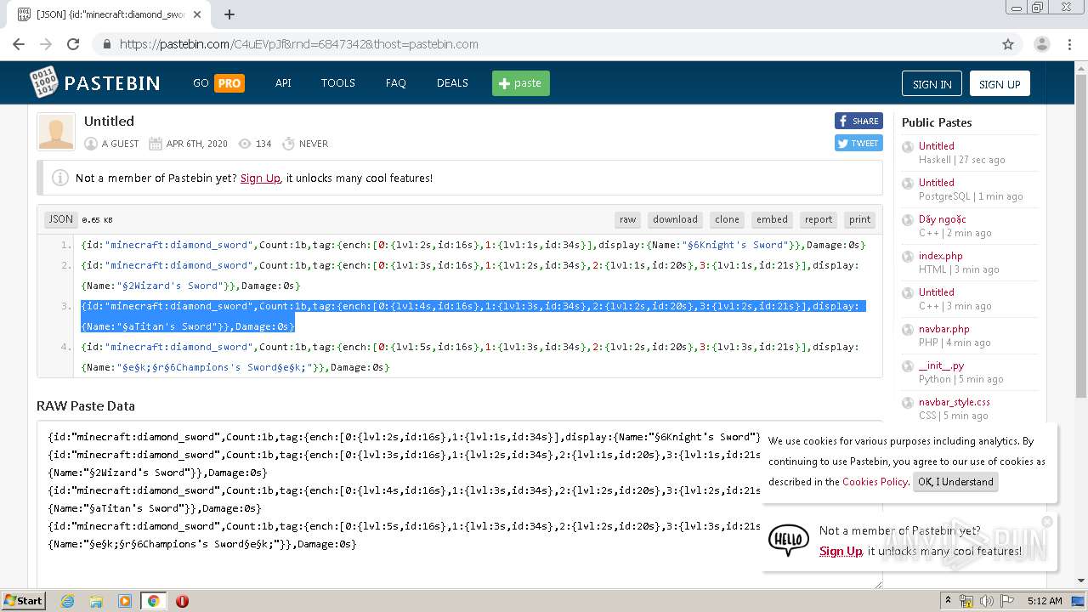Open the Haskell Untitled public paste
This screenshot has height=612, width=1088.
[936, 146]
